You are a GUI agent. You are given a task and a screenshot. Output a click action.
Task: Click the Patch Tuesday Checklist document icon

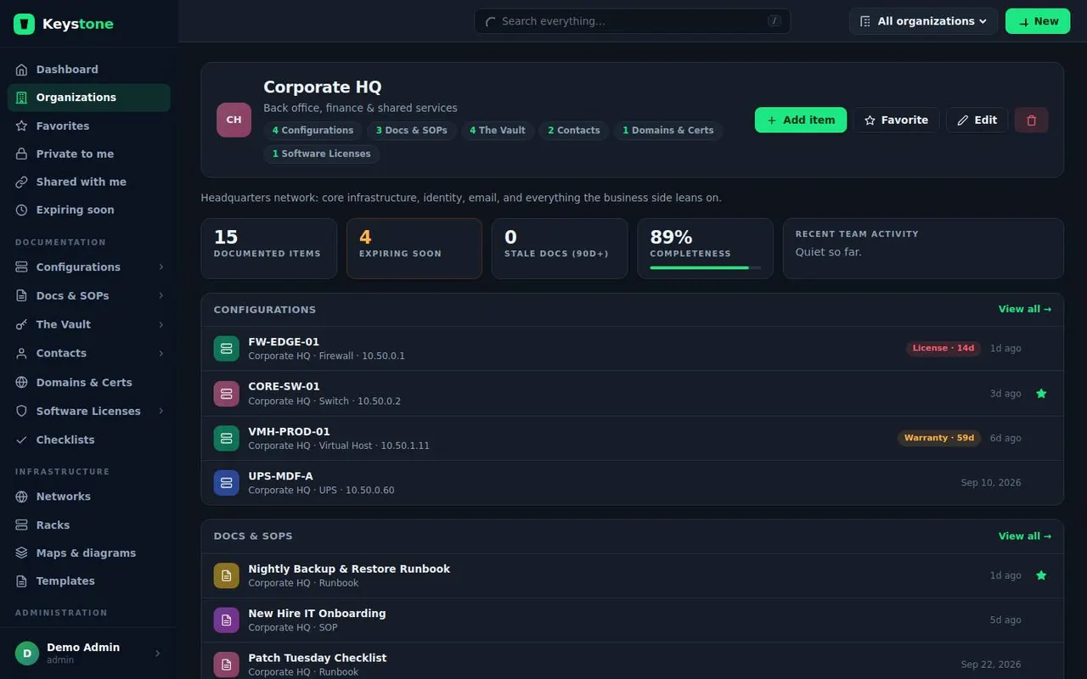point(226,665)
